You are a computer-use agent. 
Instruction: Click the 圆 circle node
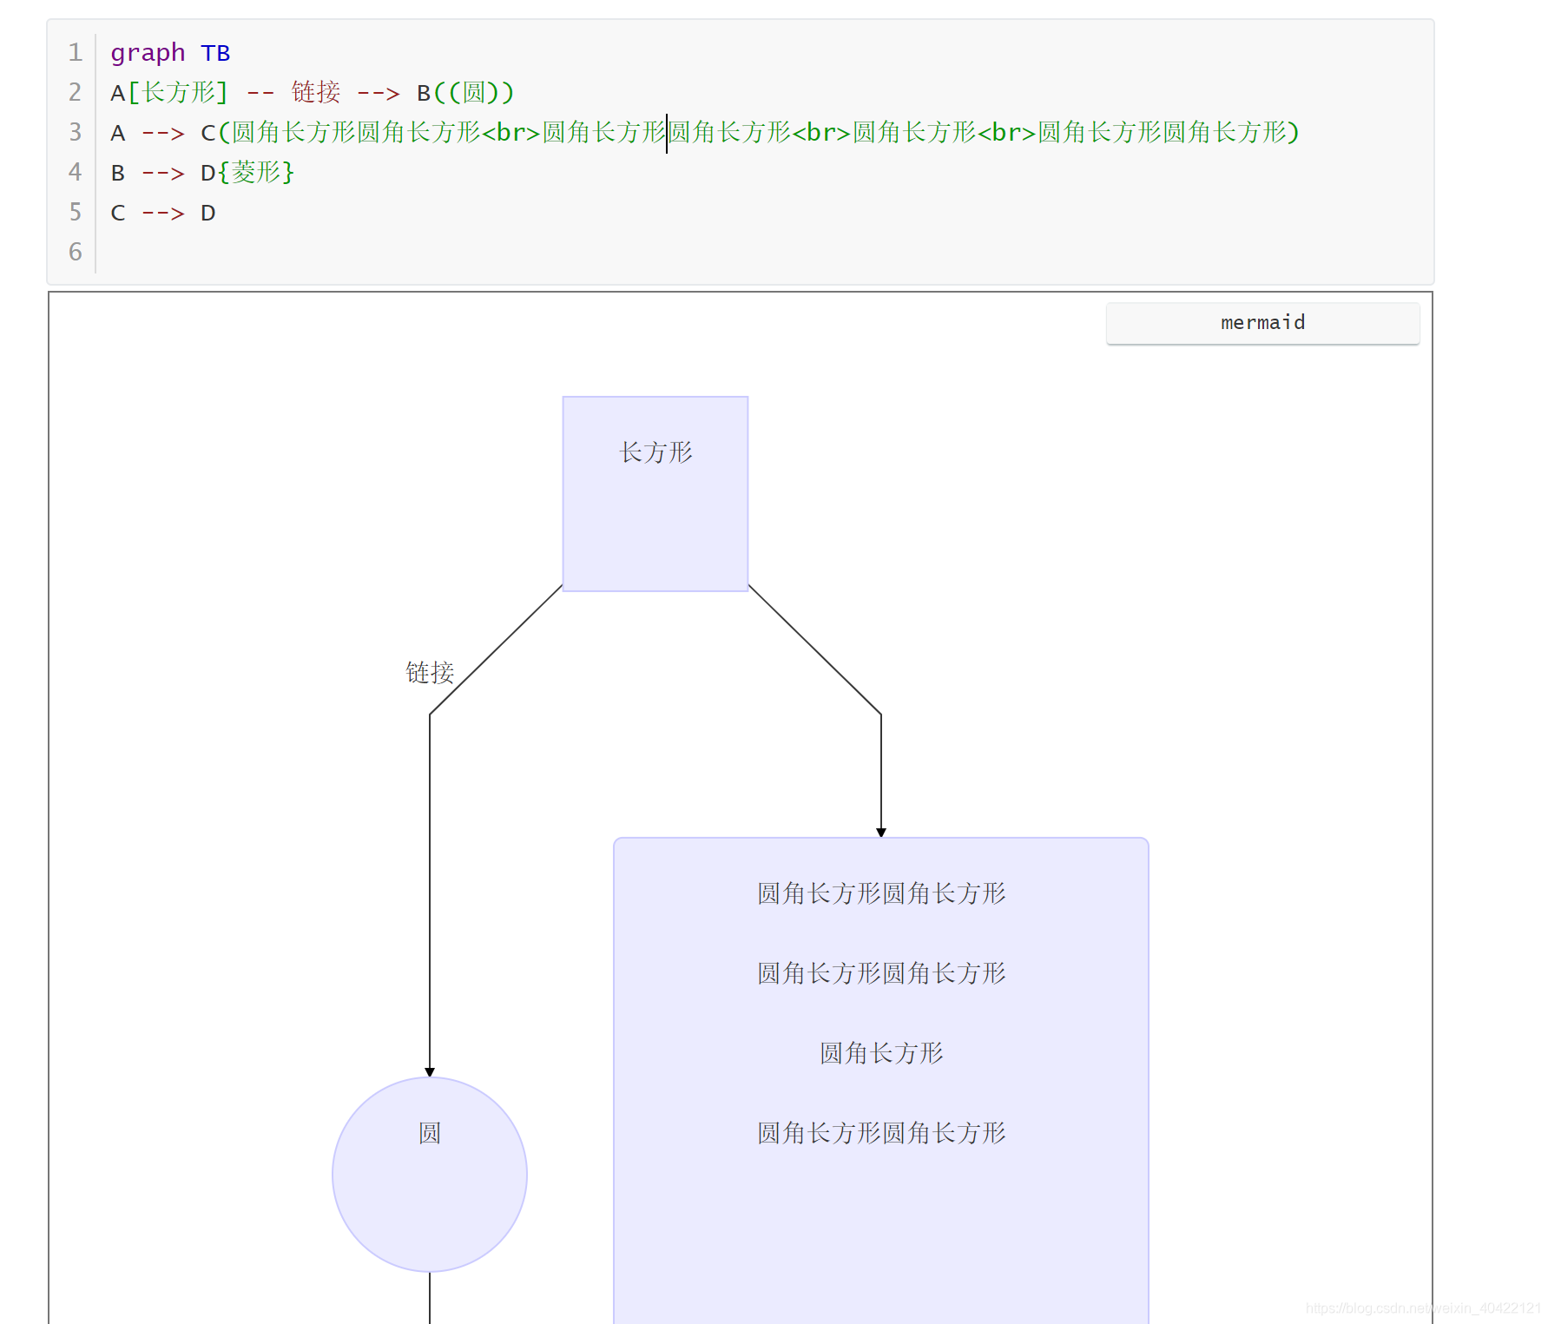pyautogui.click(x=430, y=1174)
